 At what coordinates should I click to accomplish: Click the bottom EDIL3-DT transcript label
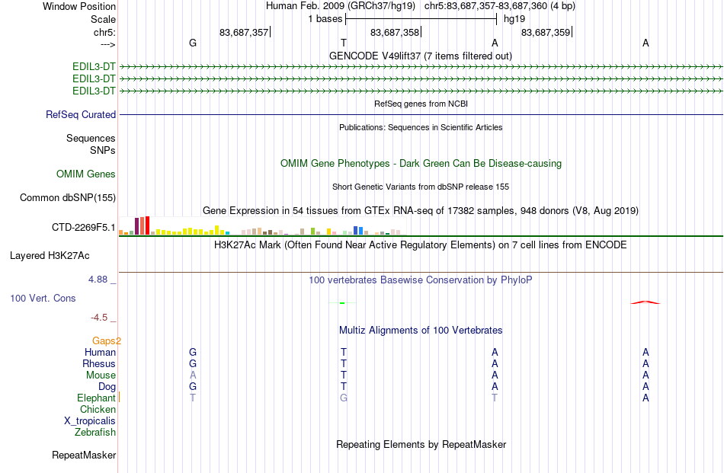[94, 91]
